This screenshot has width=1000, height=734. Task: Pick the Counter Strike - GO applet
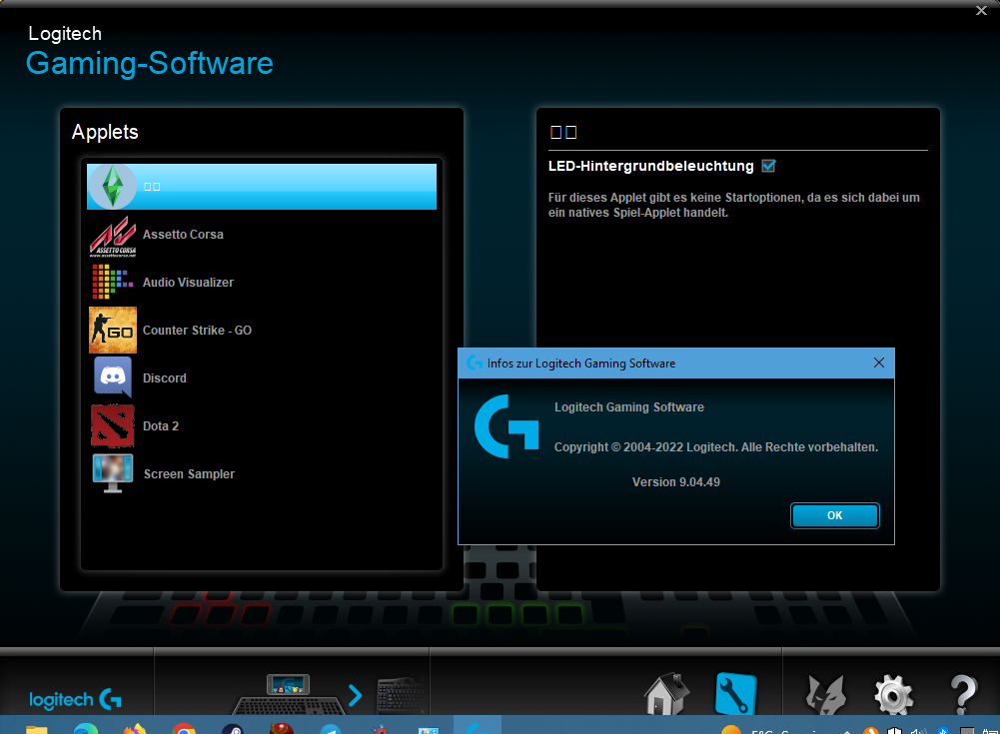click(x=262, y=331)
